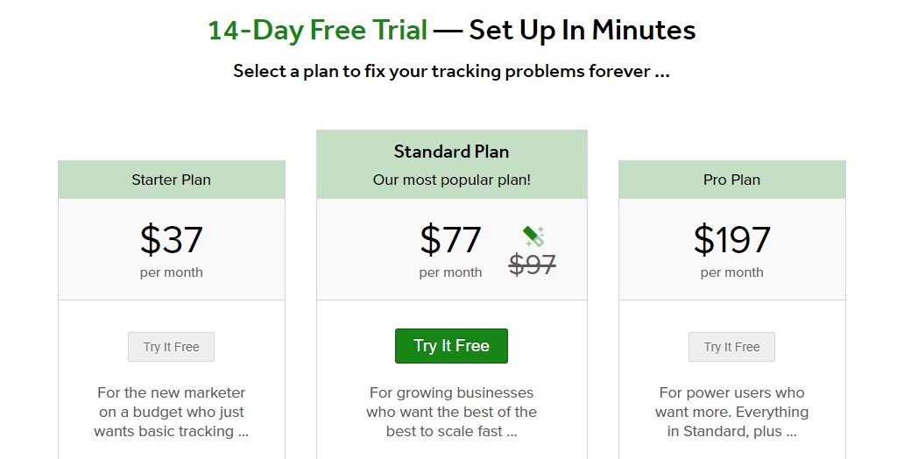Choose Pro Plan's Try It Free button
911x459 pixels.
[x=731, y=347]
